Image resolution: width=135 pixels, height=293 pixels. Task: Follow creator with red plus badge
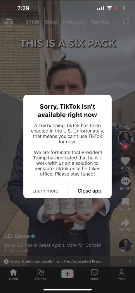pos(125,146)
